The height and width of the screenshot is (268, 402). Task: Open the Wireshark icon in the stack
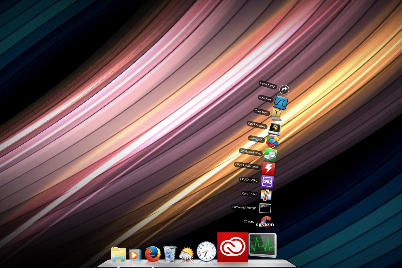(x=281, y=102)
